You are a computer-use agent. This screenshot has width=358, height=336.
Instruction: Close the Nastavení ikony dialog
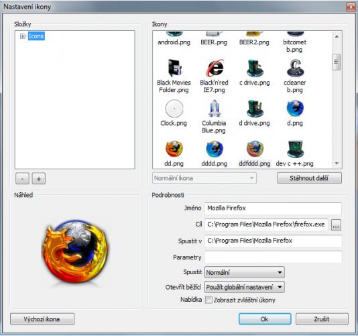[351, 7]
